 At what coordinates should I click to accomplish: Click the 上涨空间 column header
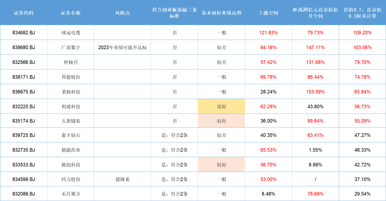pos(268,13)
